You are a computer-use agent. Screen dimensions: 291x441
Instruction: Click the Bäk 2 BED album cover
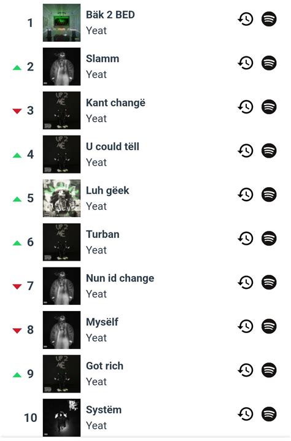(61, 23)
